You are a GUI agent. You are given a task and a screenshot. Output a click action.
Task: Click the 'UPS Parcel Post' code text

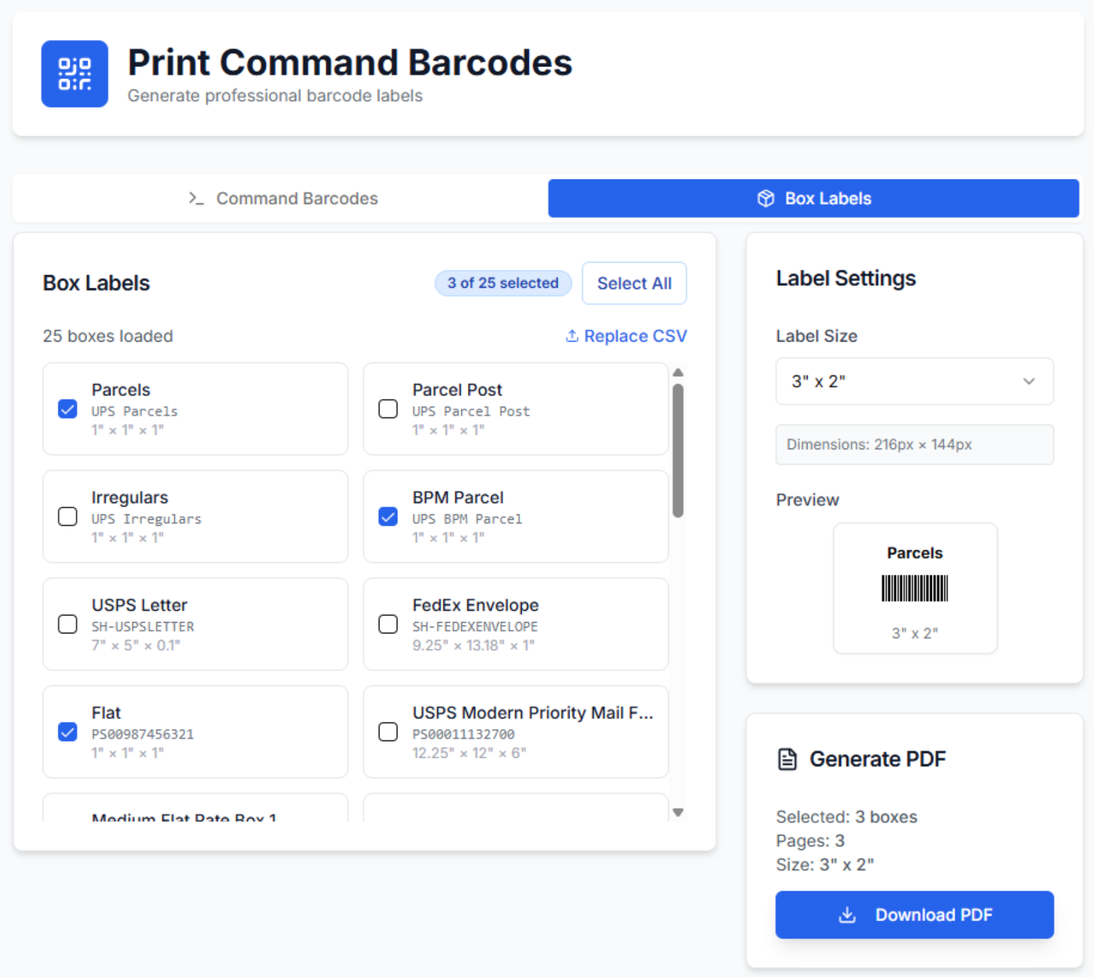click(471, 411)
